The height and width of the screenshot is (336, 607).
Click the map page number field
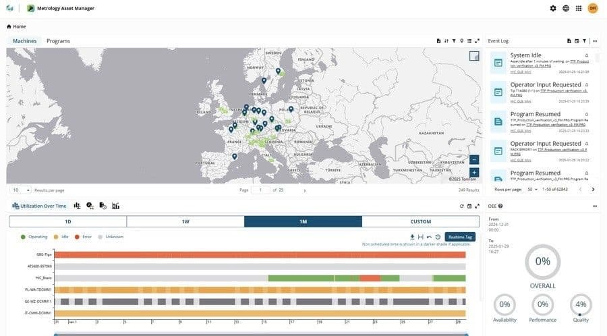coord(260,190)
